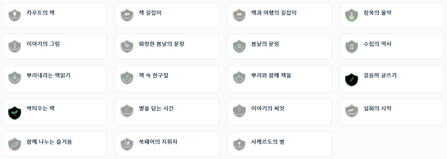Click the open-book icon beside 책 길잡이
447x159 pixels.
pos(127,15)
